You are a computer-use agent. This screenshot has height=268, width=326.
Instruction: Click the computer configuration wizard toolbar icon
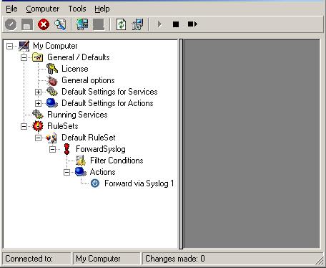[x=137, y=24]
